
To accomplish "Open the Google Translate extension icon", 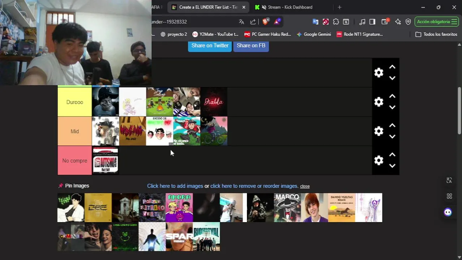I will pyautogui.click(x=315, y=22).
